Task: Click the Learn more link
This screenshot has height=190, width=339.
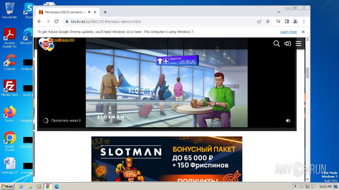Action: tap(288, 32)
